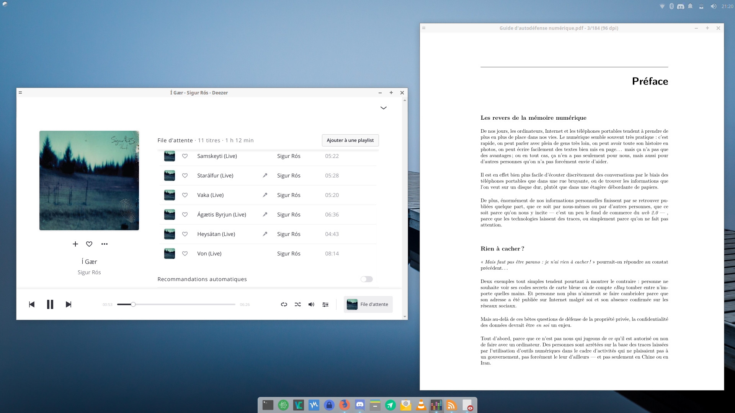This screenshot has height=413, width=735.
Task: Click the Samskeyti (Live) row thumbnail
Action: (170, 156)
